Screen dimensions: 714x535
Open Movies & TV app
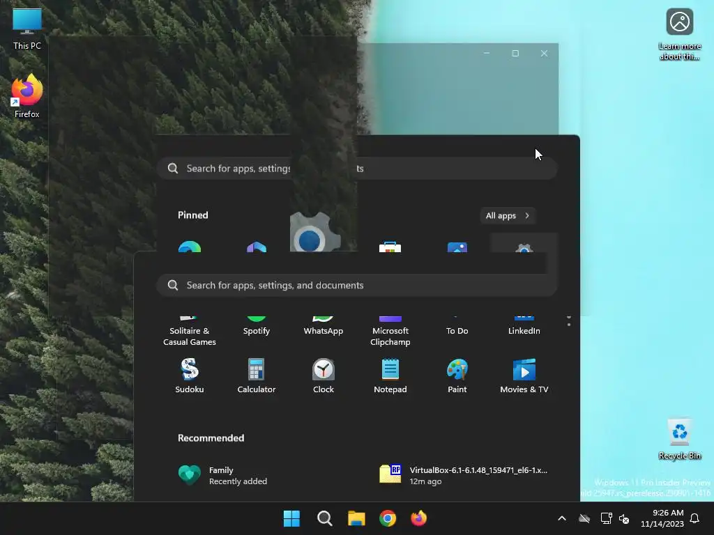[x=524, y=375]
